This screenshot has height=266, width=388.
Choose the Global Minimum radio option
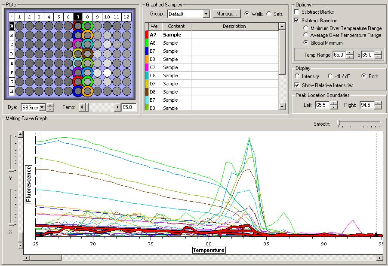[x=306, y=42]
